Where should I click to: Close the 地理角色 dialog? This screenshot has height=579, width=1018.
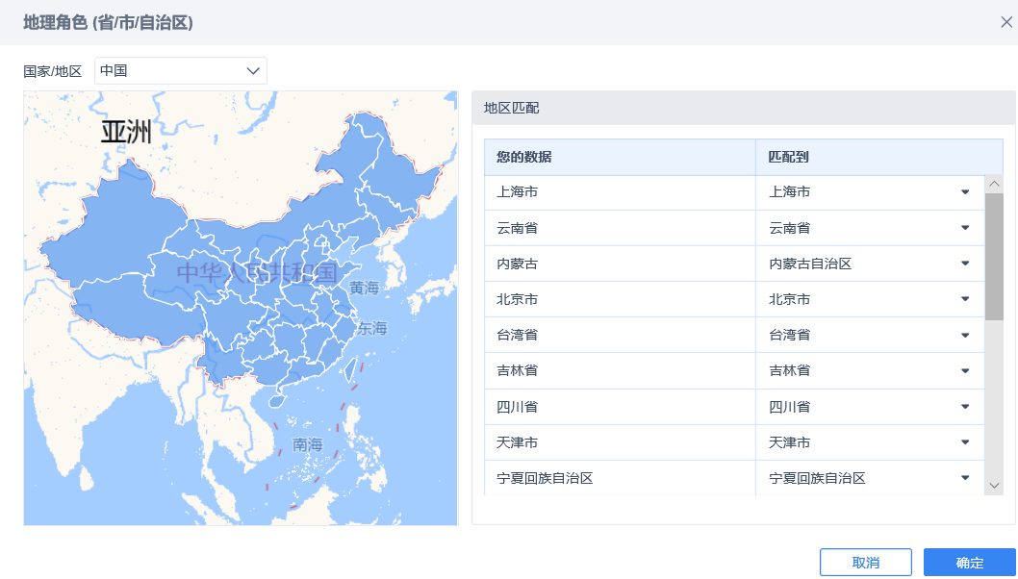point(1006,22)
